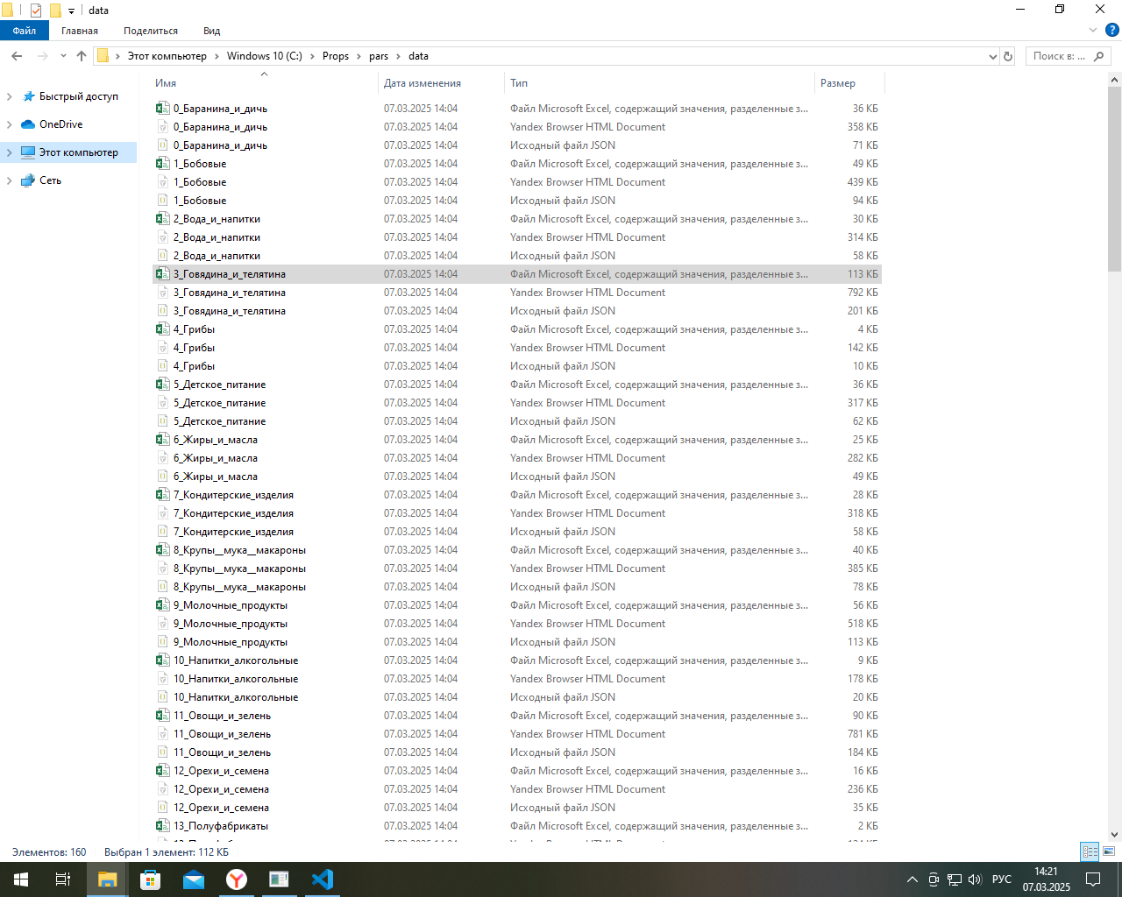Click Excel icon of 1_Бобовые CSV file
Screen dimensions: 1122x897
162,164
